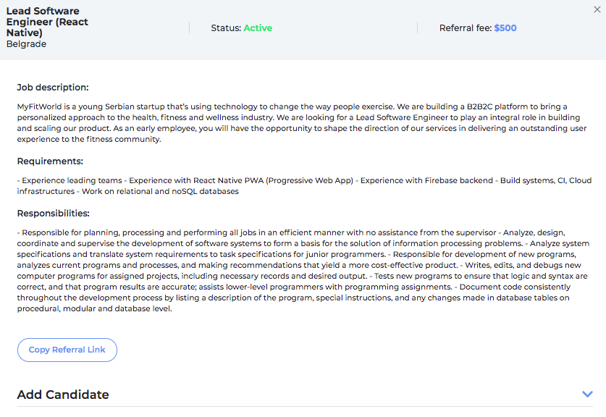Open the Add Candidate section heading
The image size is (606, 417).
point(63,395)
